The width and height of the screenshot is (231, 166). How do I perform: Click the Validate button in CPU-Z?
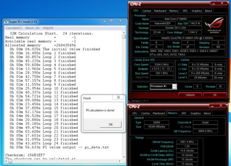tap(190, 95)
